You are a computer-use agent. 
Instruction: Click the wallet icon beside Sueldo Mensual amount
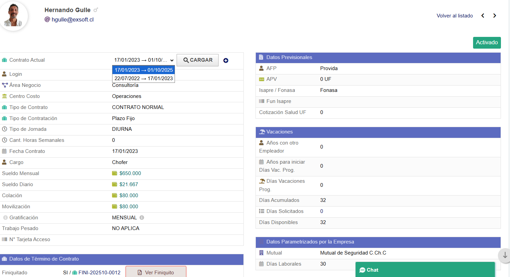[x=114, y=173]
